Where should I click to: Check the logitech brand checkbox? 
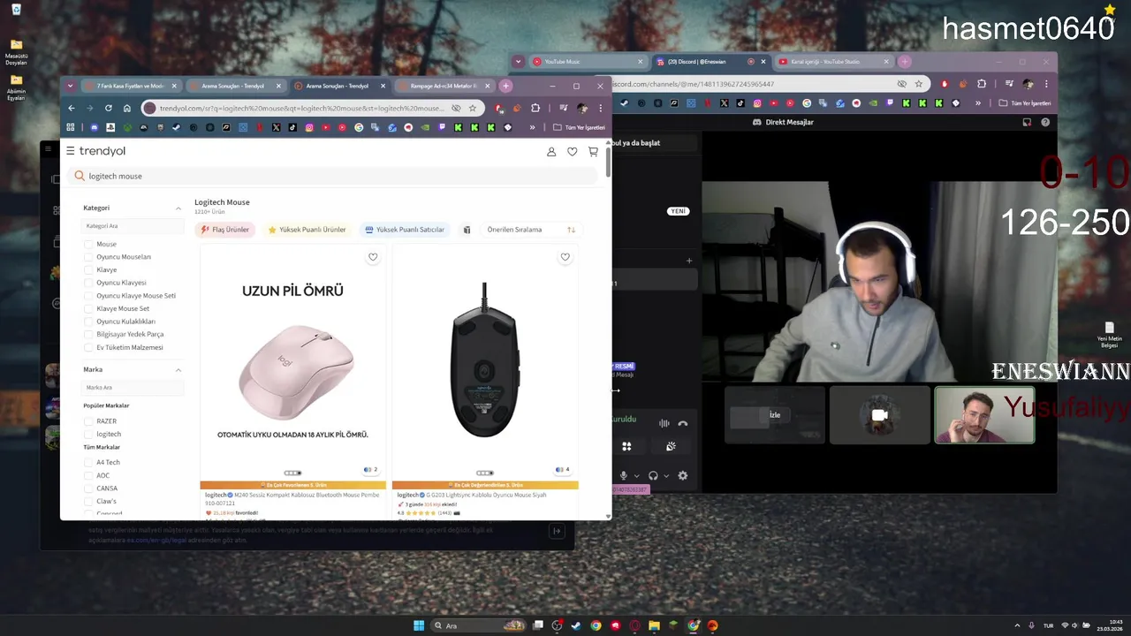tap(88, 434)
